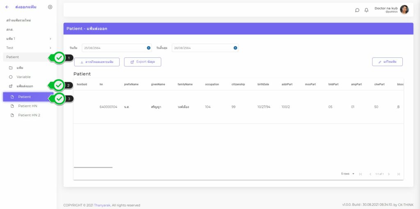Open the chat messages icon
Screen dimensions: 420x209
pos(357,10)
